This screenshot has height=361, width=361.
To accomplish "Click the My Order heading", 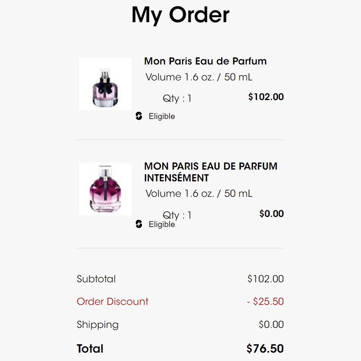I will (x=180, y=15).
